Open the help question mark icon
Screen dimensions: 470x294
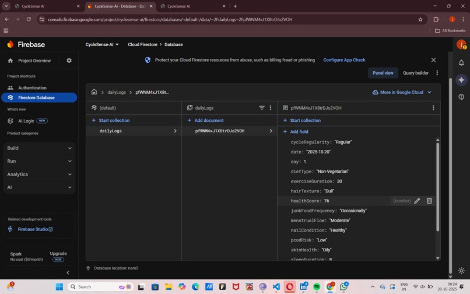click(461, 97)
